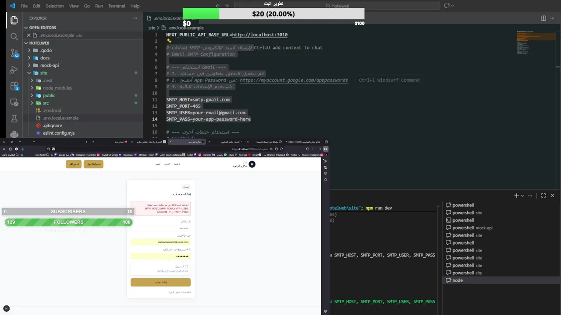Click the browser sidebar history clock icon

pyautogui.click(x=326, y=173)
